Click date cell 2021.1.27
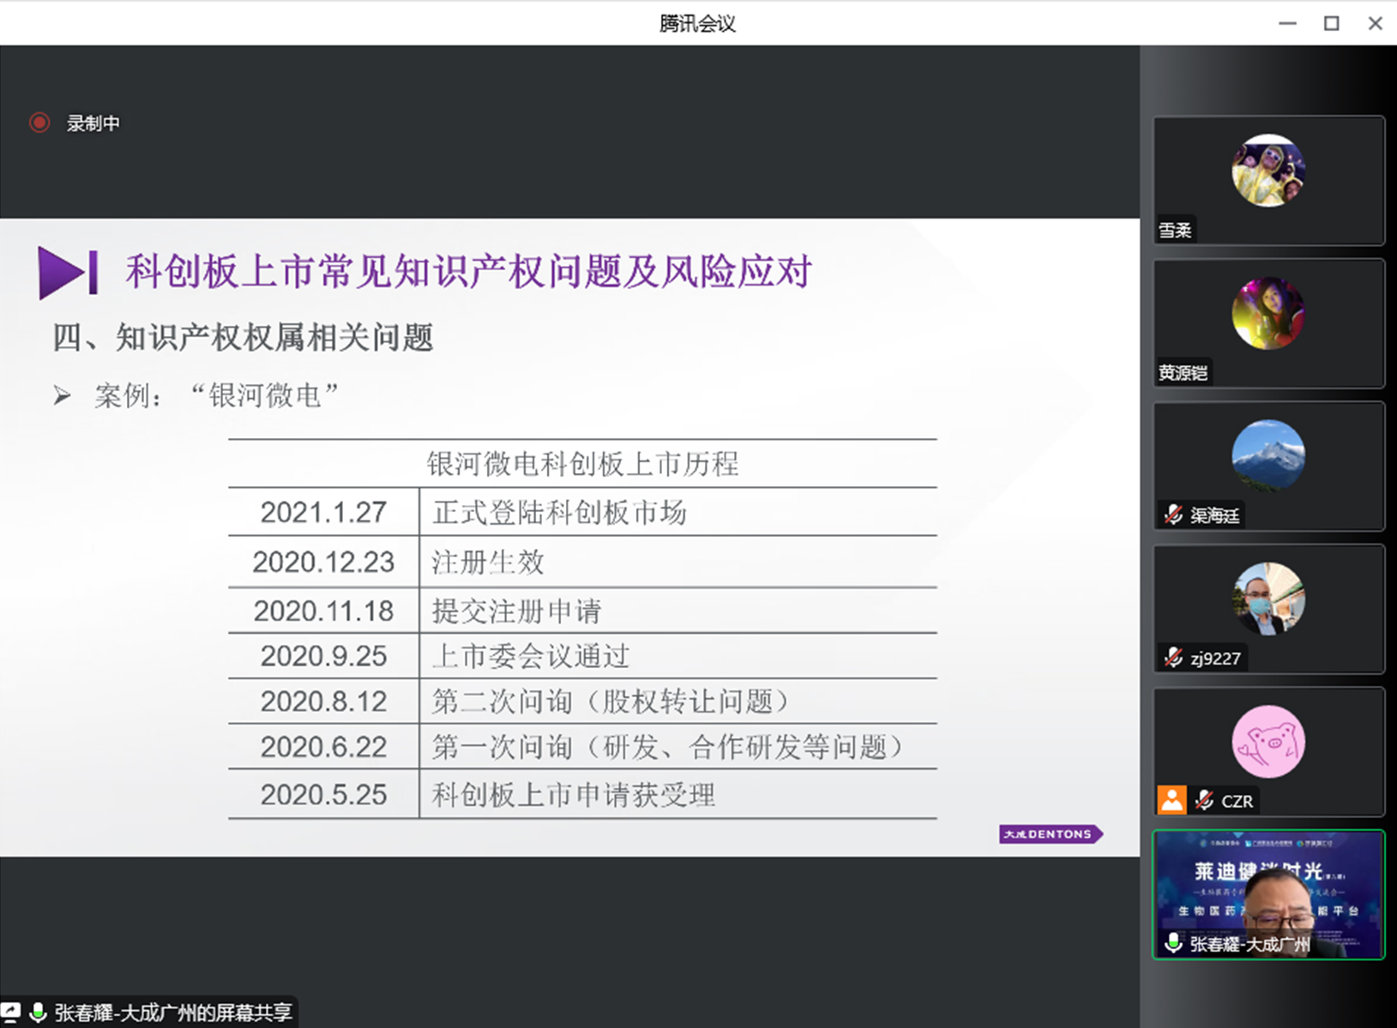The height and width of the screenshot is (1028, 1397). tap(323, 512)
